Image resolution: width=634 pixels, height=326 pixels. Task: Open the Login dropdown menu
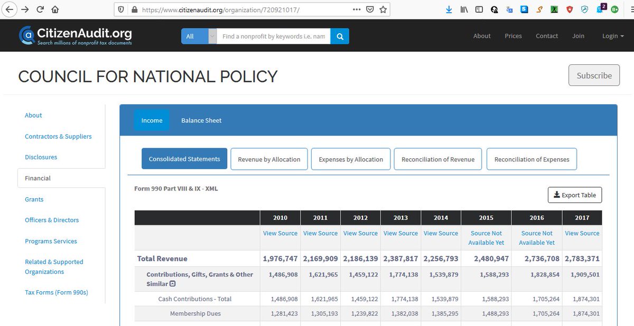click(613, 36)
